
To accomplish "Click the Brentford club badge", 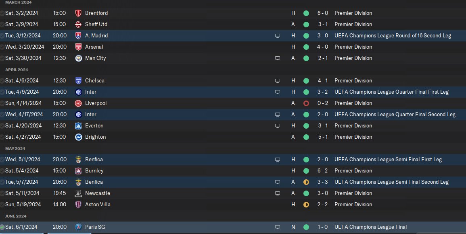I will click(x=78, y=13).
